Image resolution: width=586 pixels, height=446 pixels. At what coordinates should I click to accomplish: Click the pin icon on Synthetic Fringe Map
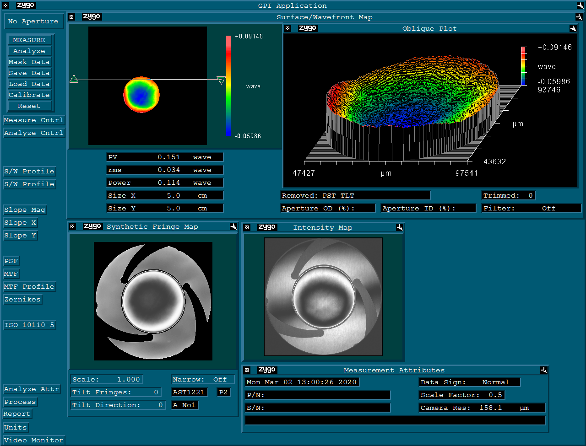pos(233,227)
